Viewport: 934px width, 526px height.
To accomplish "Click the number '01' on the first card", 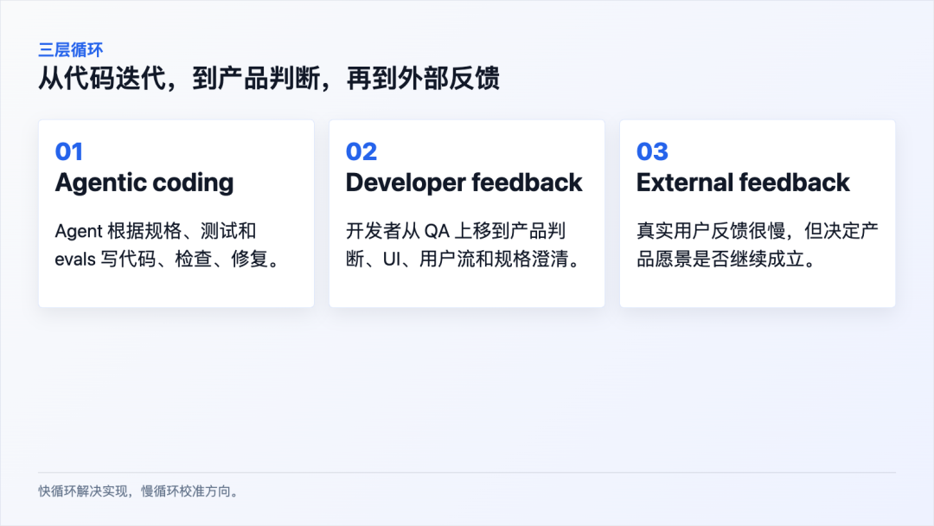I will (x=69, y=151).
